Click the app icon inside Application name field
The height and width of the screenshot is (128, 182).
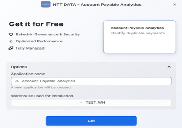17,81
